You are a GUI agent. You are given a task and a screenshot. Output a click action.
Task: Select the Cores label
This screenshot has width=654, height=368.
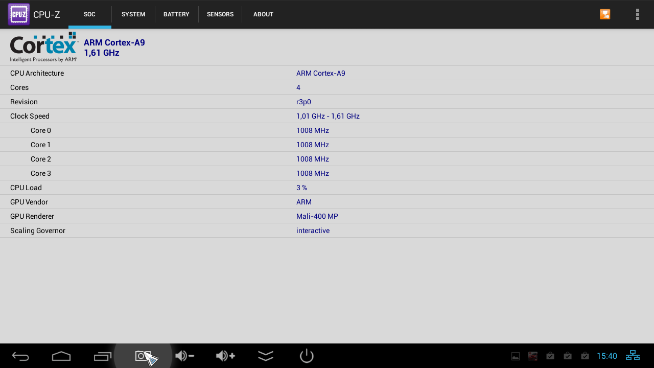click(x=19, y=87)
